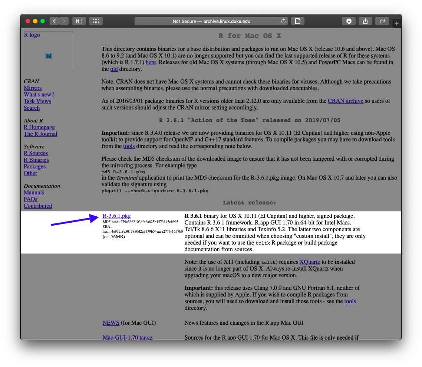
Task: Go to R Binaries
Action: (36, 160)
